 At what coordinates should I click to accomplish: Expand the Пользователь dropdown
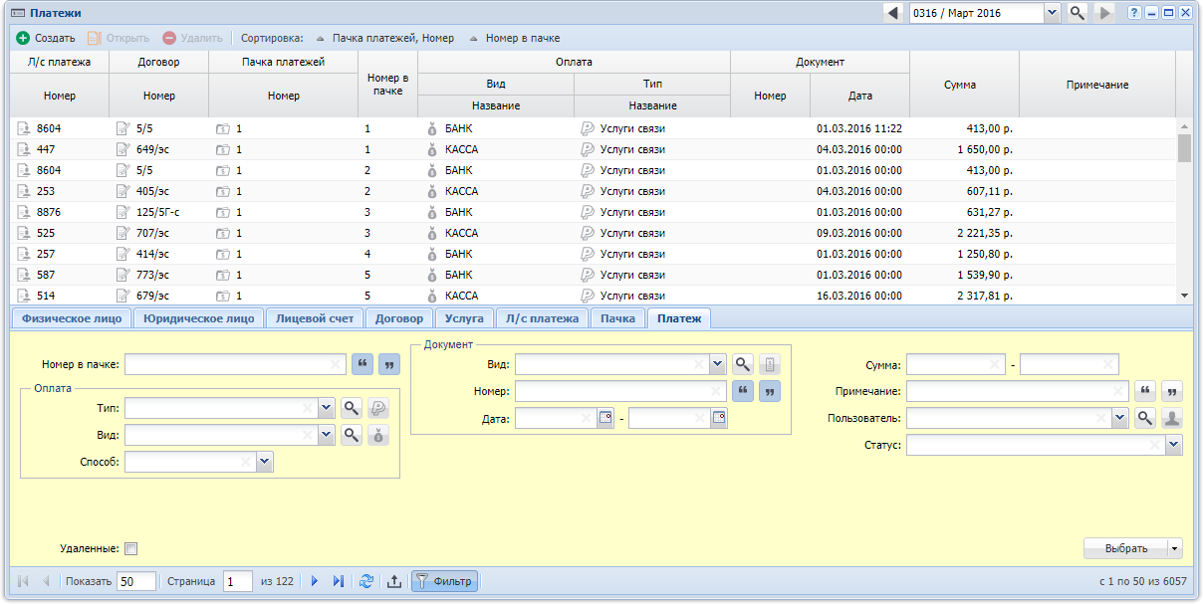[1120, 419]
